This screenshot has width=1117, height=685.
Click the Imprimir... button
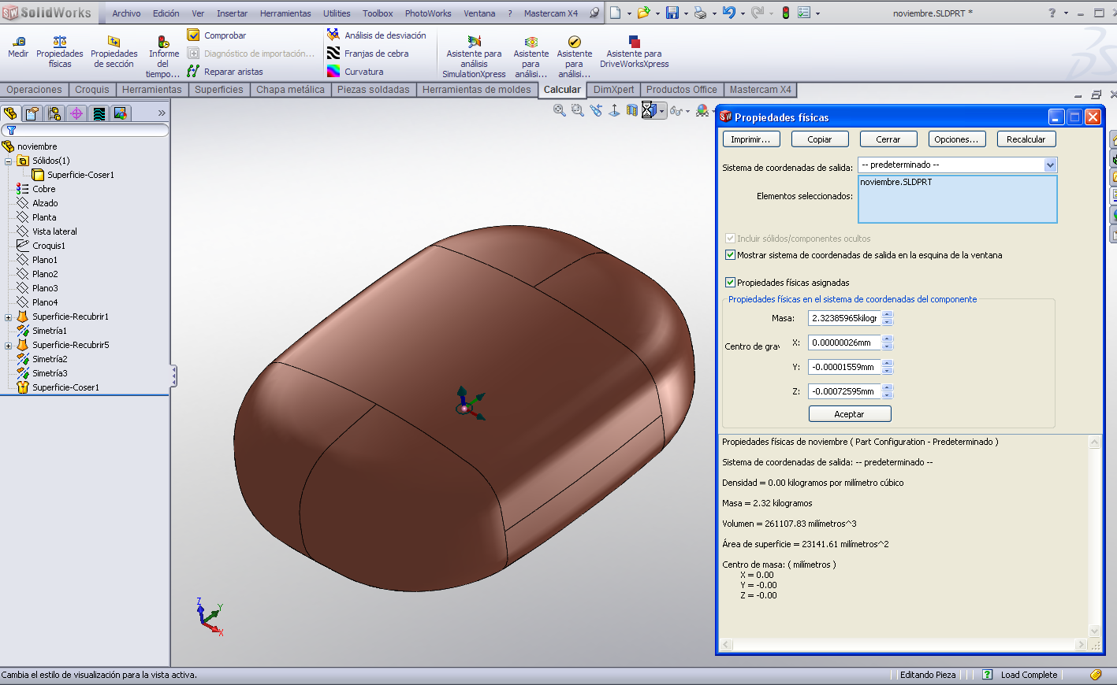[751, 139]
